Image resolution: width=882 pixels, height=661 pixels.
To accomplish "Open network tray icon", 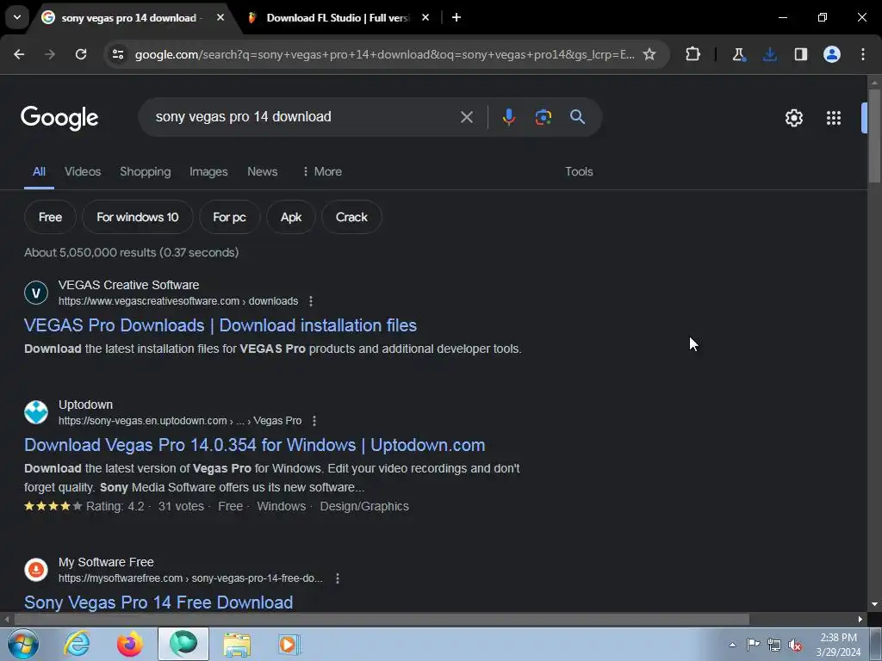I will click(774, 646).
